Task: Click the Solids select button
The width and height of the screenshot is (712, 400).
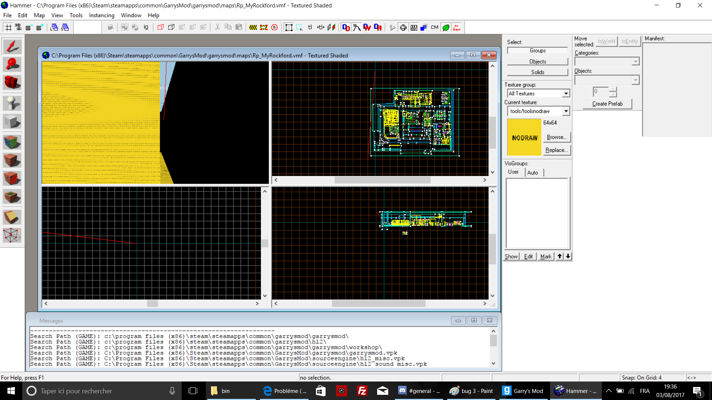Action: point(537,72)
